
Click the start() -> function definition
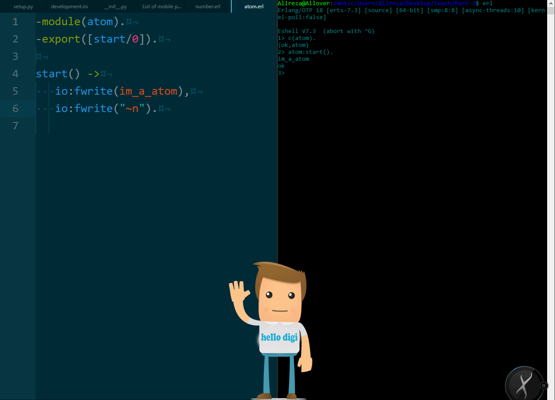pyautogui.click(x=68, y=74)
